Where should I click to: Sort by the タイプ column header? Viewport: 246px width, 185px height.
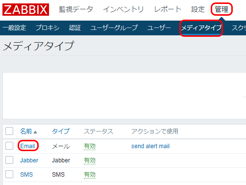coord(61,132)
